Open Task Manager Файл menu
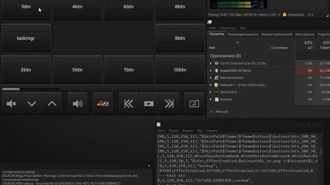330x185 pixels. pyautogui.click(x=212, y=28)
